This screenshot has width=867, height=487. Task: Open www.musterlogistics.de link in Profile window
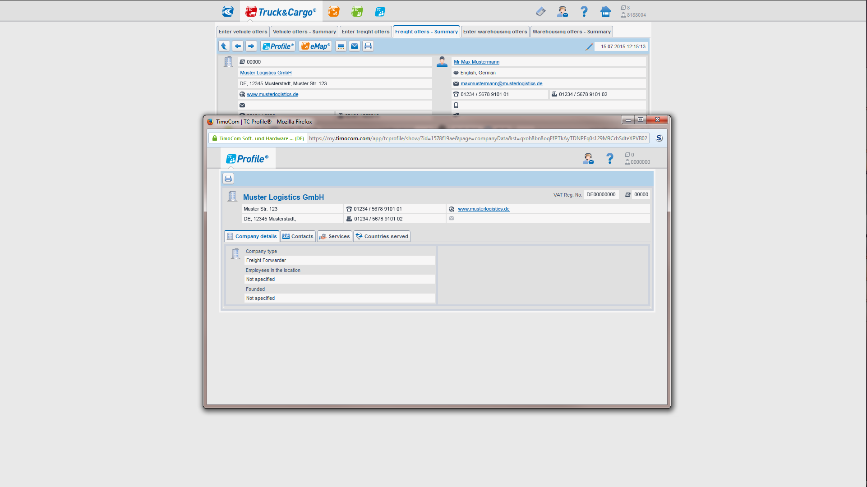pyautogui.click(x=484, y=209)
